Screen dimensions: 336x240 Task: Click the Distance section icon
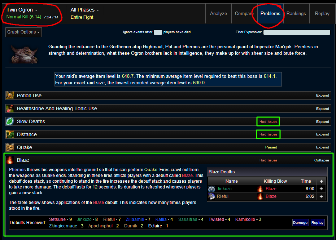(10, 134)
